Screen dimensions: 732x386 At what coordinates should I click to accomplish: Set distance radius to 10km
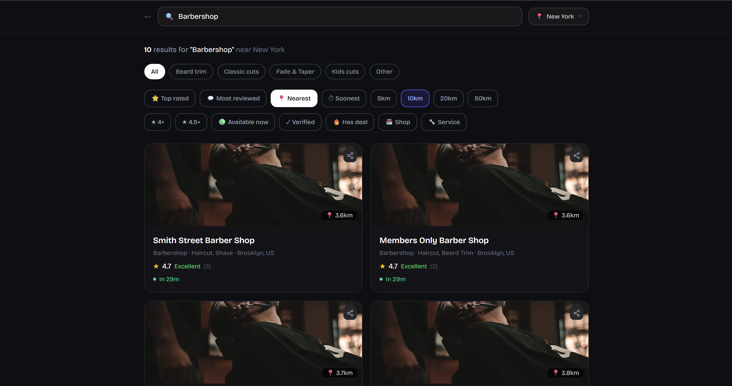415,98
